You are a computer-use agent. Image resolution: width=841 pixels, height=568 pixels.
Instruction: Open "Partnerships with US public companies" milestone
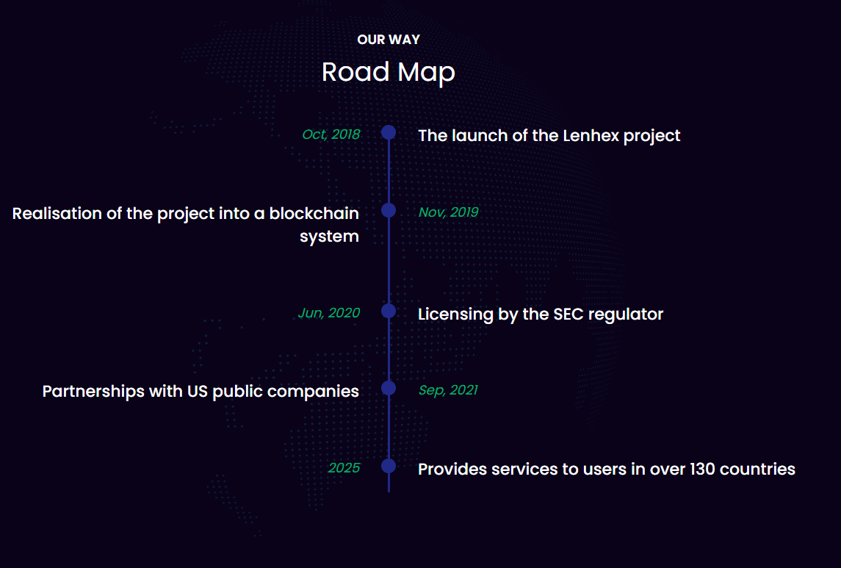coord(201,392)
